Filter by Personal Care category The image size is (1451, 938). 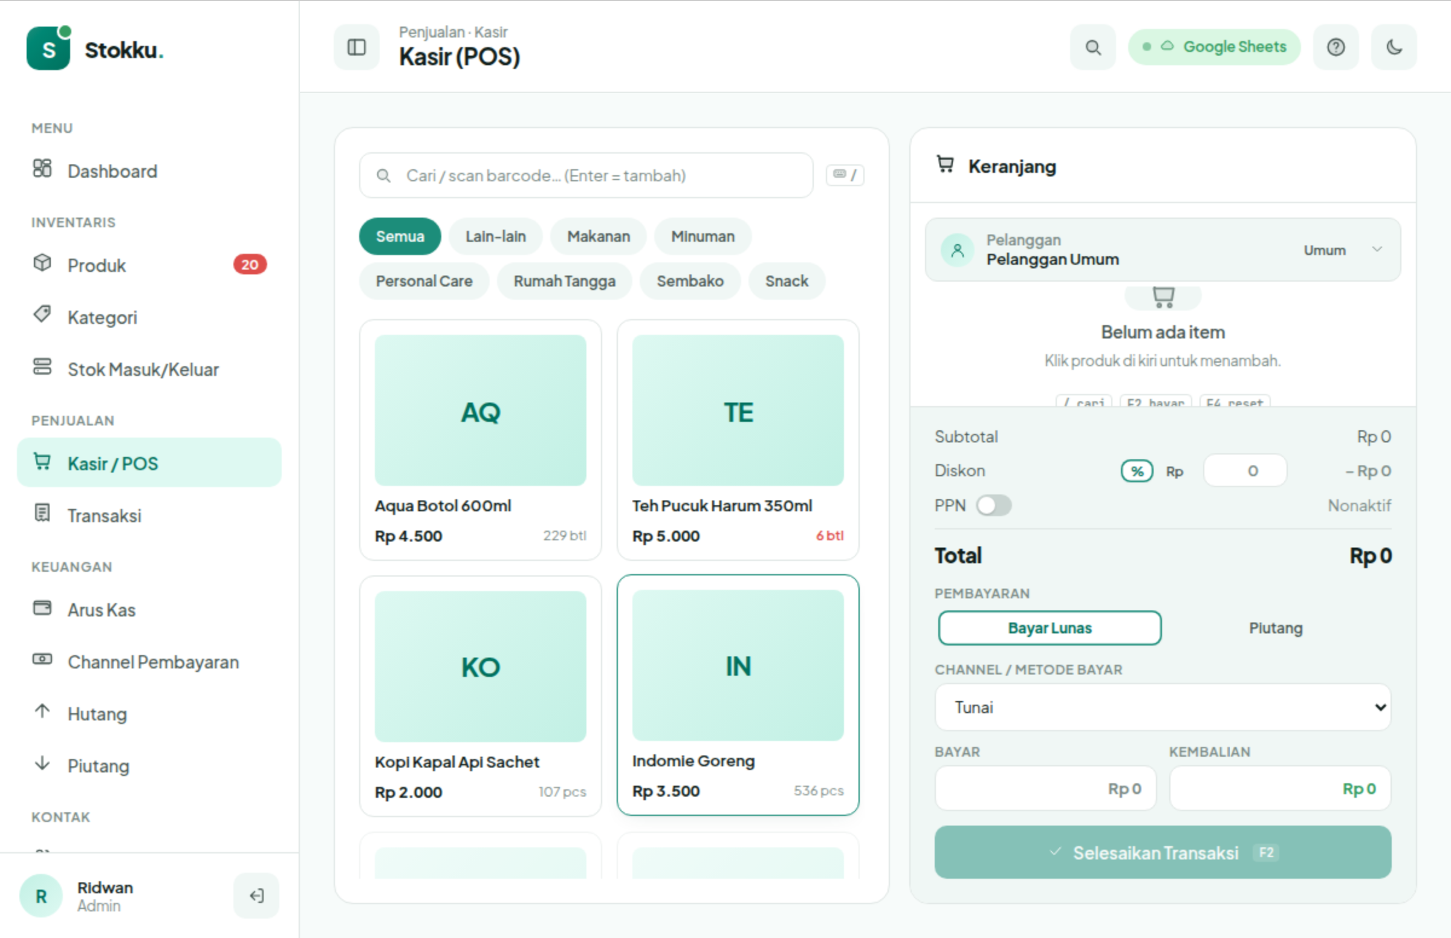(x=424, y=281)
